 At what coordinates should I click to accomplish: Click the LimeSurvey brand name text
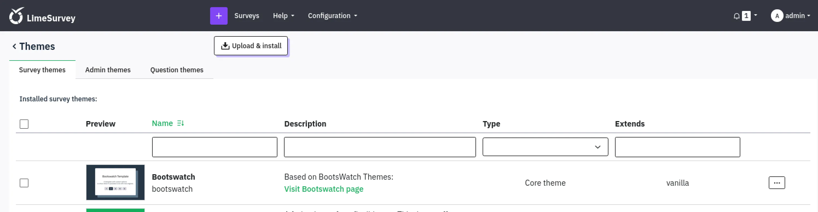[51, 18]
